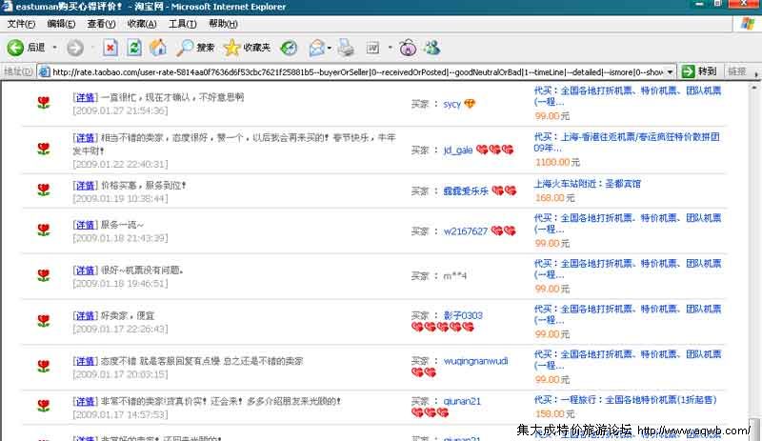The height and width of the screenshot is (441, 762).
Task: Click the red flower icon in sycy row
Action: (44, 103)
